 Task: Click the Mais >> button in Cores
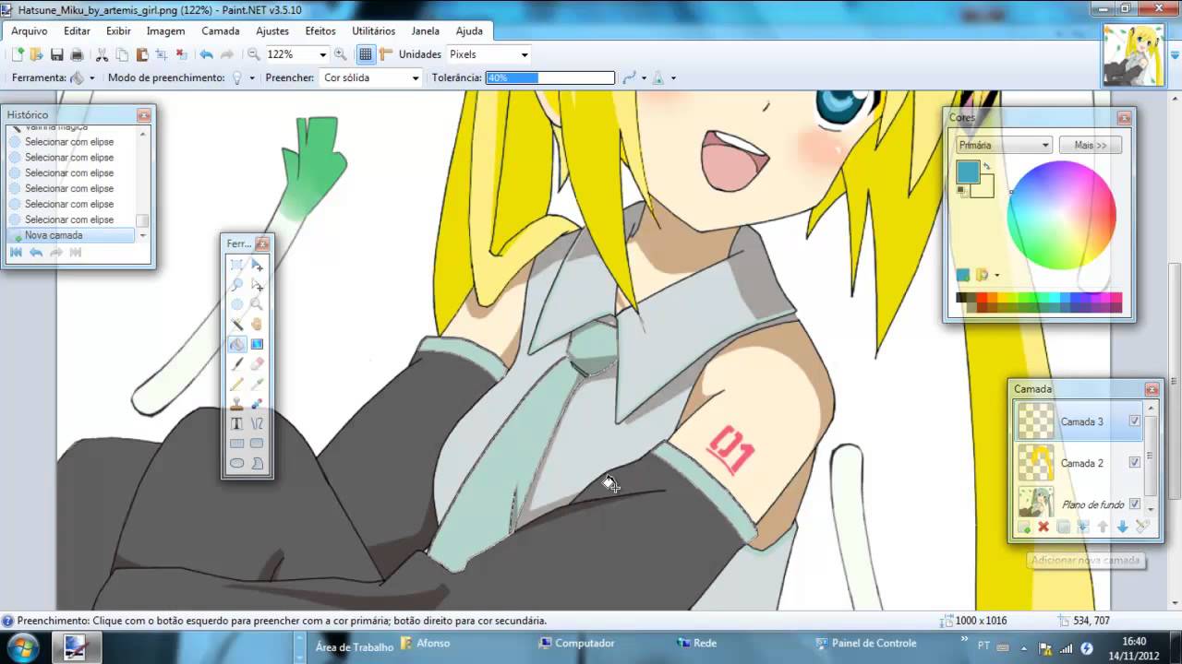pyautogui.click(x=1091, y=145)
